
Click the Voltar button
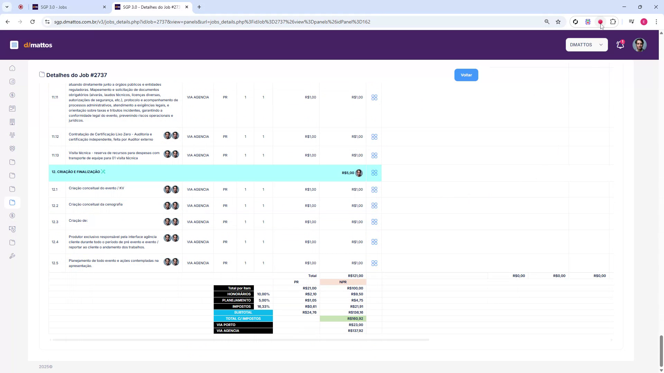466,75
